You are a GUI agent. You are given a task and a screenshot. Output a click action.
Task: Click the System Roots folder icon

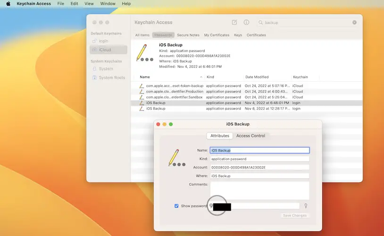click(94, 77)
